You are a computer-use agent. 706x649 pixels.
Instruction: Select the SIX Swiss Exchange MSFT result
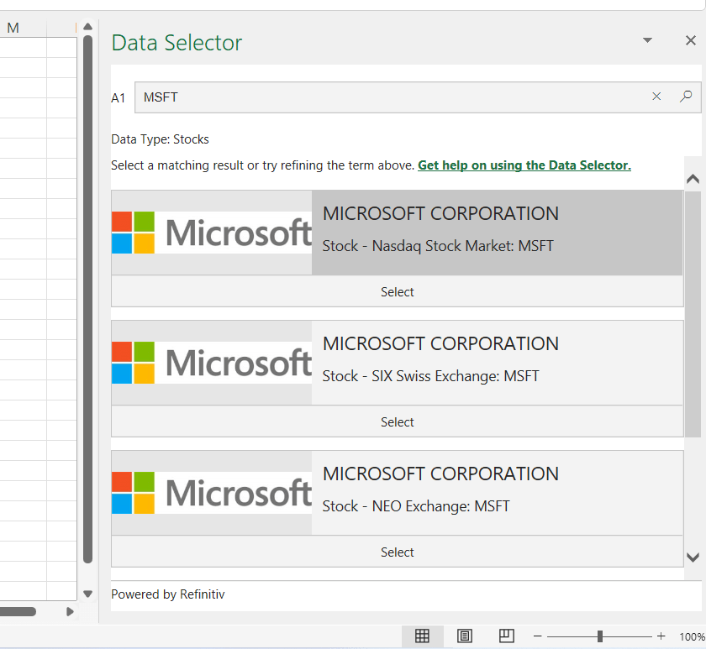click(397, 421)
